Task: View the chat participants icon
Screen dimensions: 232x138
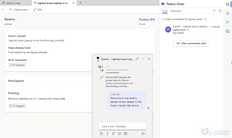Action: tap(100, 67)
